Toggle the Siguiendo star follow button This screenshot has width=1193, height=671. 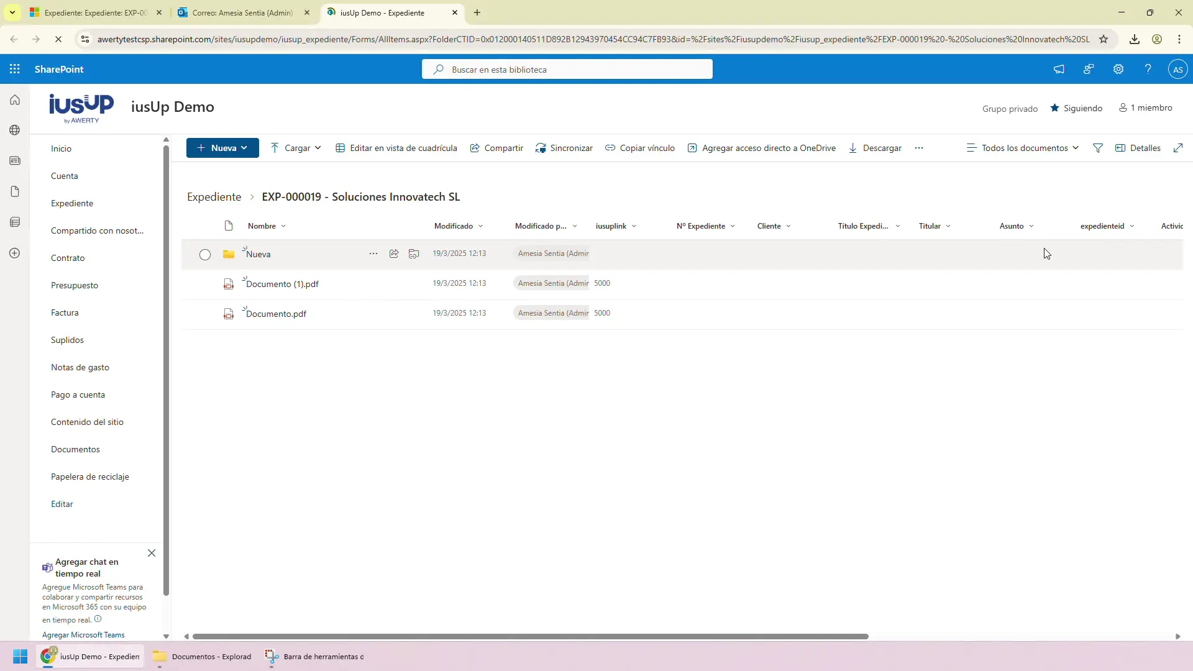1076,108
